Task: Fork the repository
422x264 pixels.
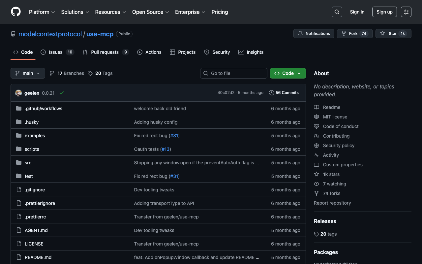Action: point(354,34)
